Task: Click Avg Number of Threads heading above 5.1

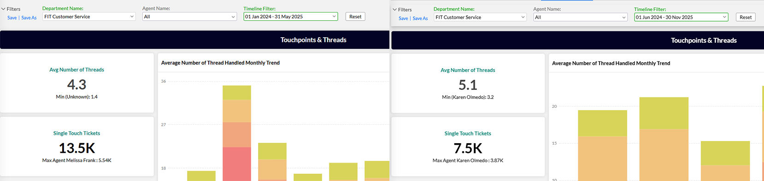Action: pyautogui.click(x=468, y=70)
